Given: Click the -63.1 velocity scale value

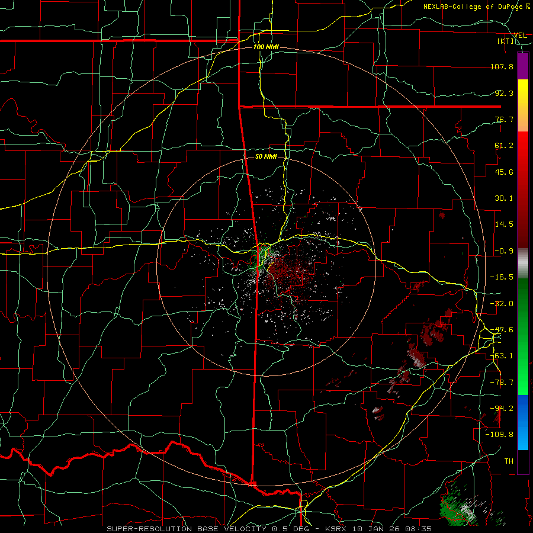Looking at the screenshot, I should 502,356.
